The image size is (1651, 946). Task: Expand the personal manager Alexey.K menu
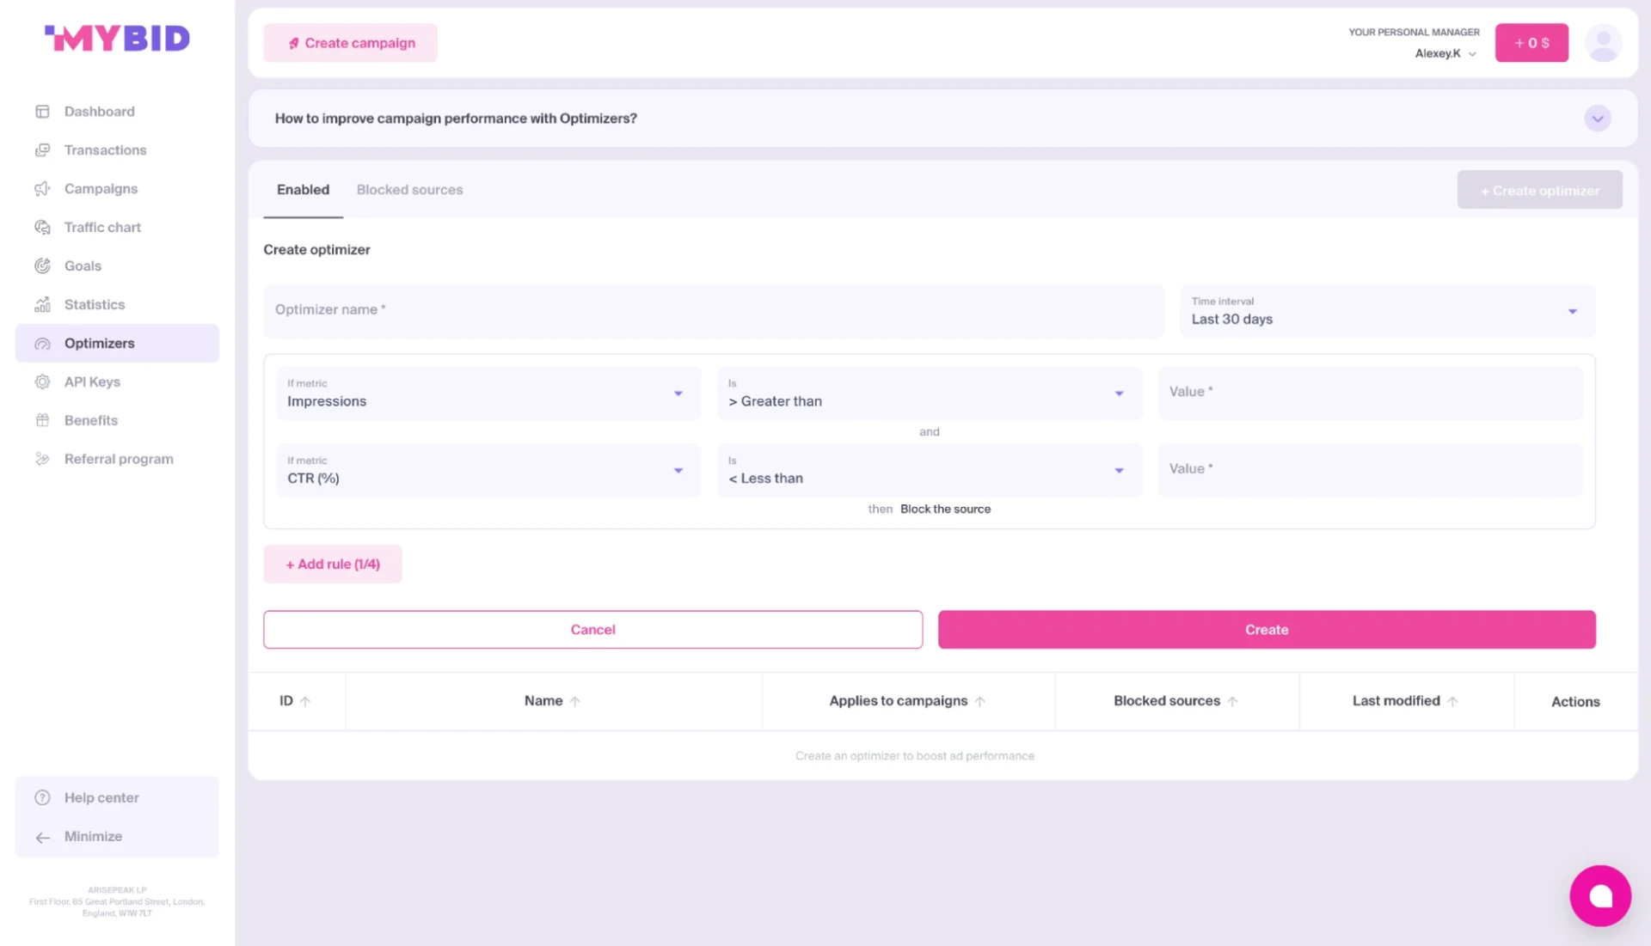coord(1445,53)
